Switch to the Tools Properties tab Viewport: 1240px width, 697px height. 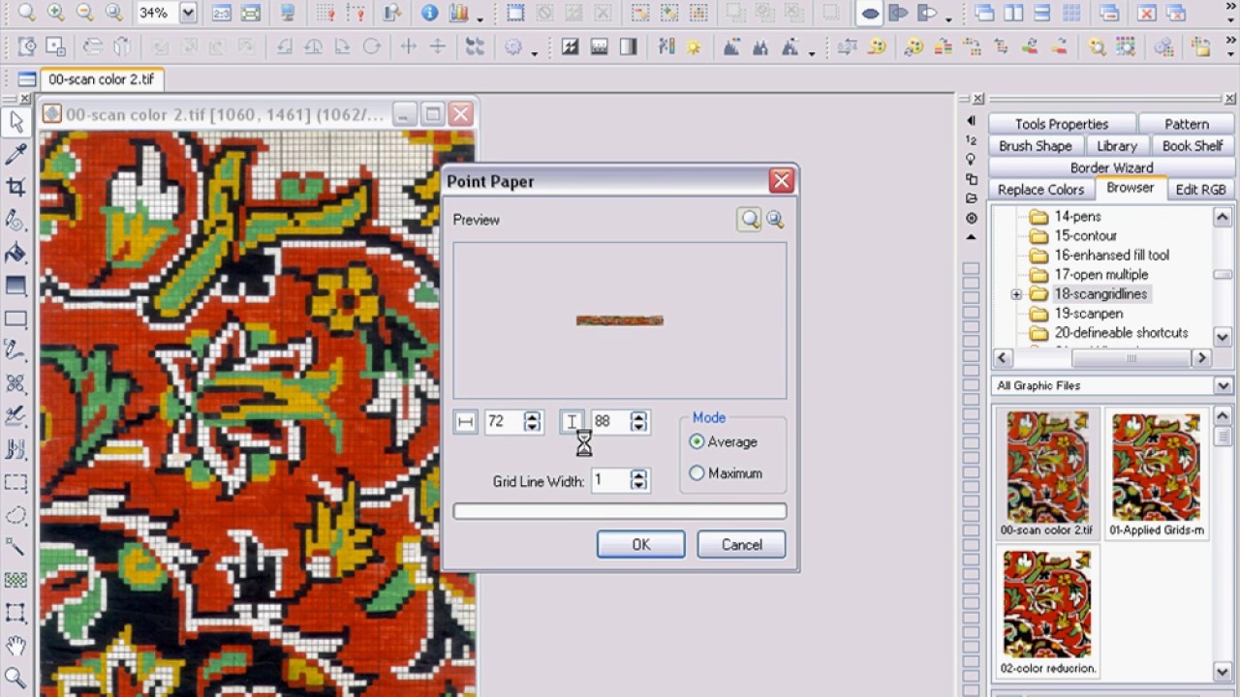pyautogui.click(x=1062, y=124)
